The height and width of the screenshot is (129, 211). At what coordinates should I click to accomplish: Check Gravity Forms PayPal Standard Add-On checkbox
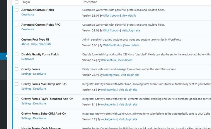tap(16, 99)
